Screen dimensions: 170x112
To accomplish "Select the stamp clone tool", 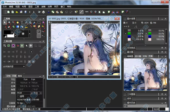I will (x=26, y=27).
